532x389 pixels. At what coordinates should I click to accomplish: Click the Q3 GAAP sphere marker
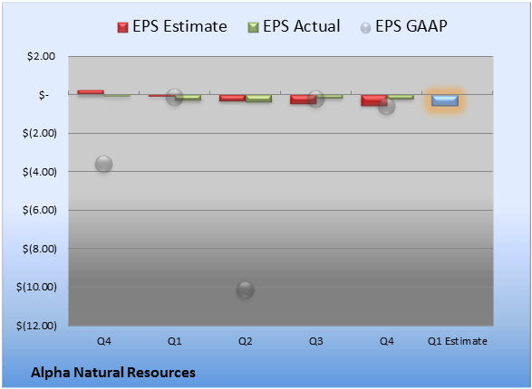[x=315, y=99]
